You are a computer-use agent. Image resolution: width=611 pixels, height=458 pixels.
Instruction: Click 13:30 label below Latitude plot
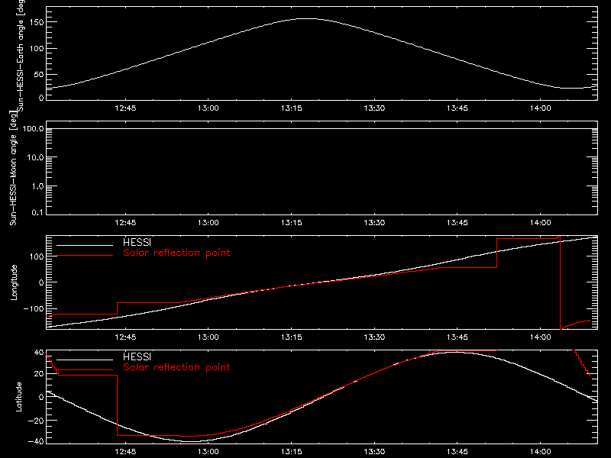pos(374,452)
